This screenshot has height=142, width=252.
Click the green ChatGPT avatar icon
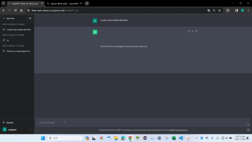point(95,32)
